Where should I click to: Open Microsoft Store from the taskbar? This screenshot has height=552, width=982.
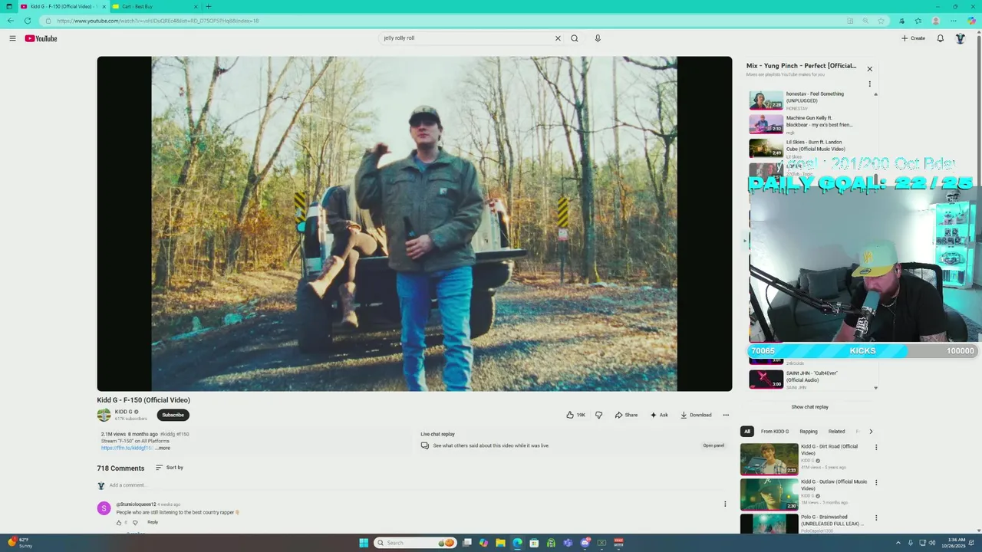[534, 543]
